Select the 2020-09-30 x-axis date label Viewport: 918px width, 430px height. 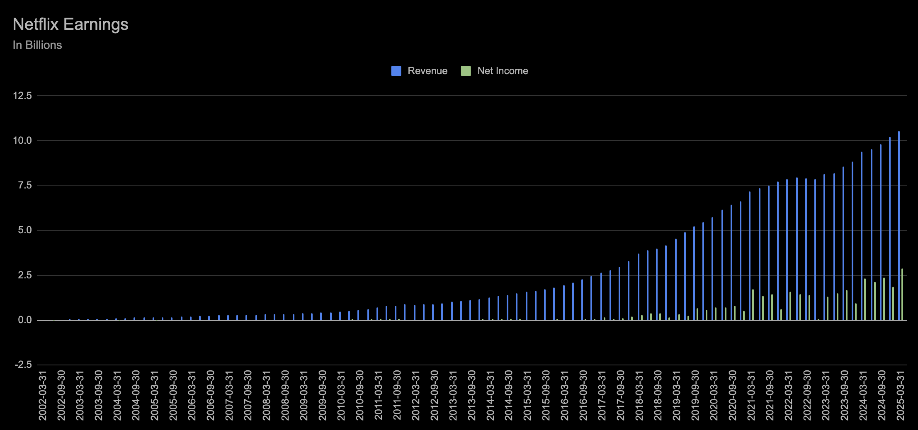tap(733, 395)
